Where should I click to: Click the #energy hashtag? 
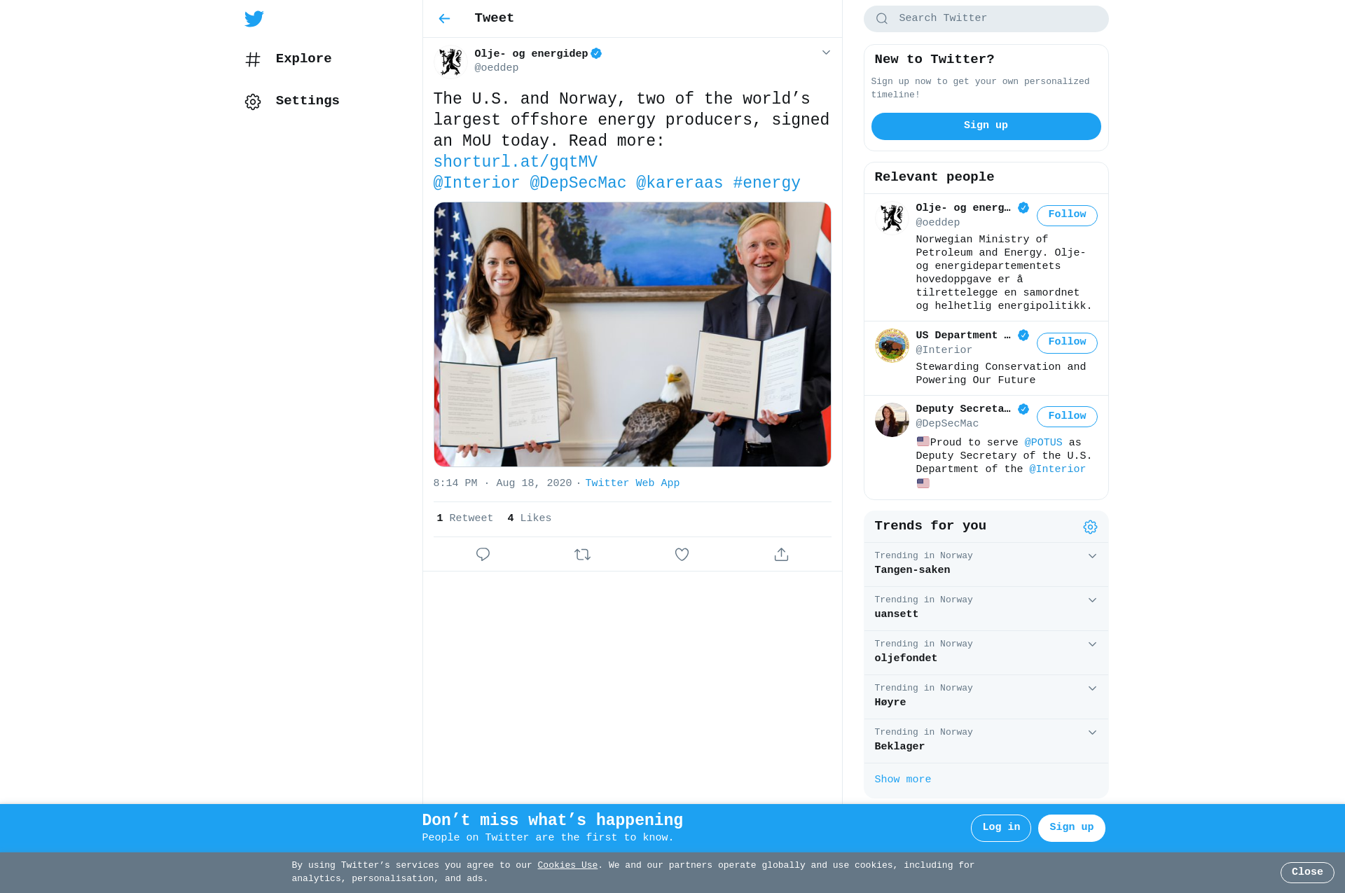(766, 184)
